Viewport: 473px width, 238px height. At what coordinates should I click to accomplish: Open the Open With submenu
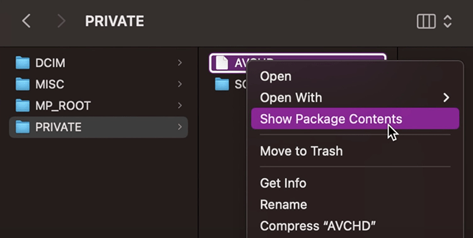pyautogui.click(x=355, y=98)
